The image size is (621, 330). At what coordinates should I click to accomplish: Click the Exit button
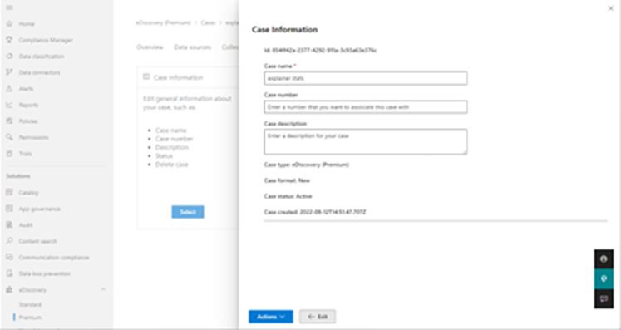point(318,317)
